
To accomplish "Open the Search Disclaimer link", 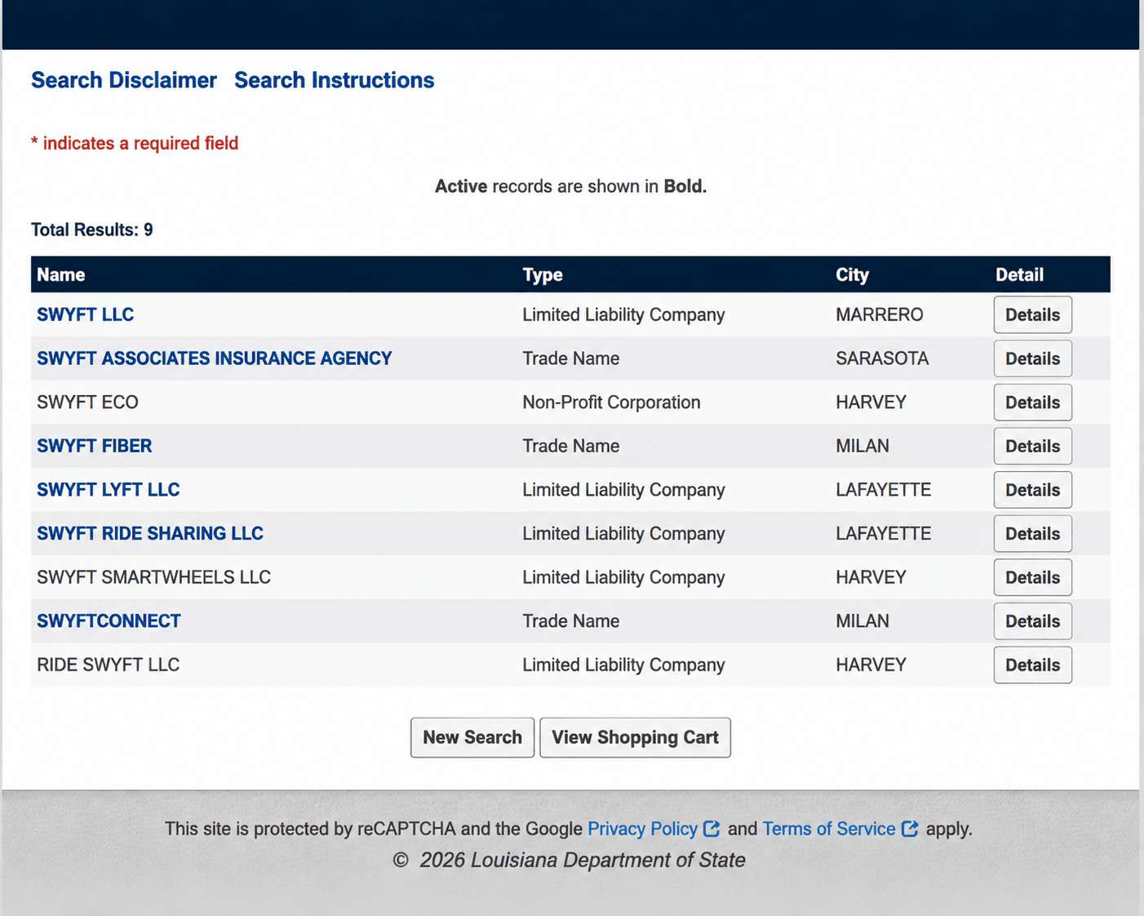I will click(124, 80).
